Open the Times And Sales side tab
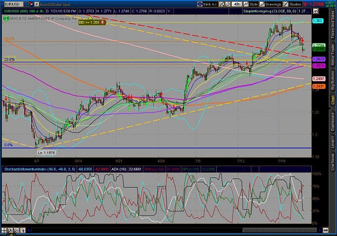 (333, 25)
